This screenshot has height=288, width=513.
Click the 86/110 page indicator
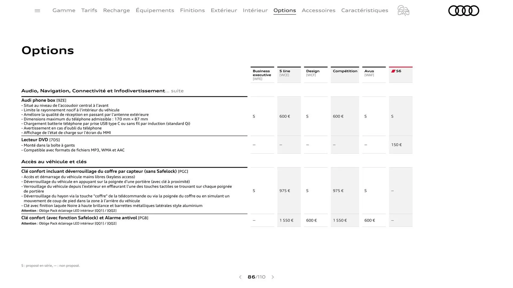(256, 277)
